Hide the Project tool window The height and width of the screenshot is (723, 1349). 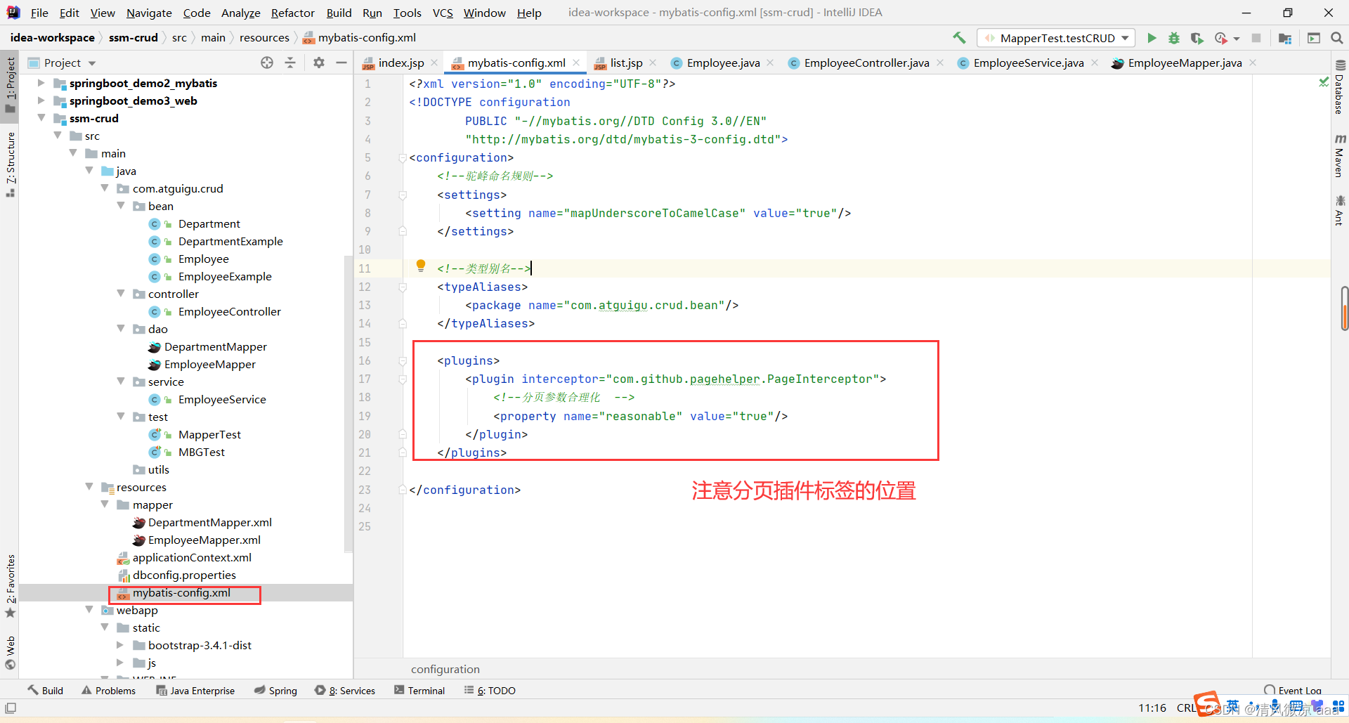(x=341, y=63)
